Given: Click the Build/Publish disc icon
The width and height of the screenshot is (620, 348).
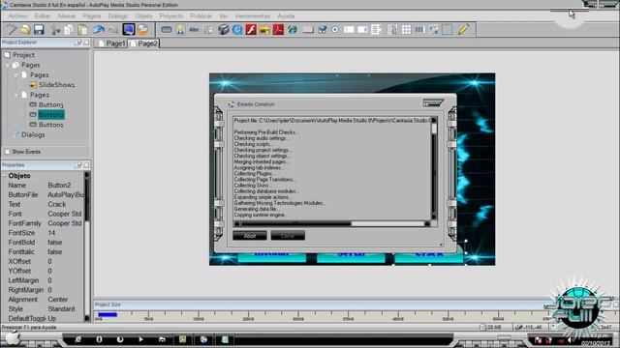Looking at the screenshot, I should pos(142,30).
